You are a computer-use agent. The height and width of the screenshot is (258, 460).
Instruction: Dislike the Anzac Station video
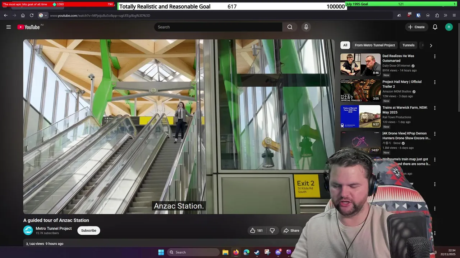pyautogui.click(x=272, y=230)
